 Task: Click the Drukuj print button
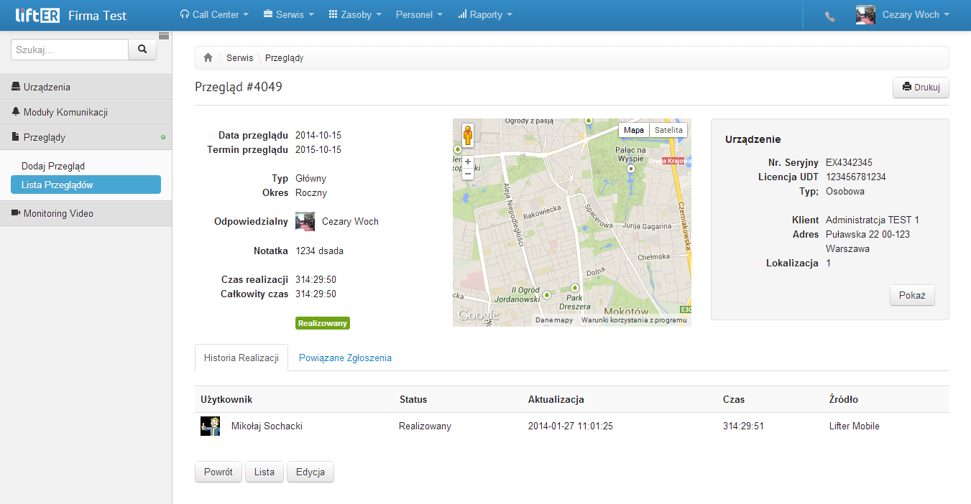pyautogui.click(x=921, y=88)
